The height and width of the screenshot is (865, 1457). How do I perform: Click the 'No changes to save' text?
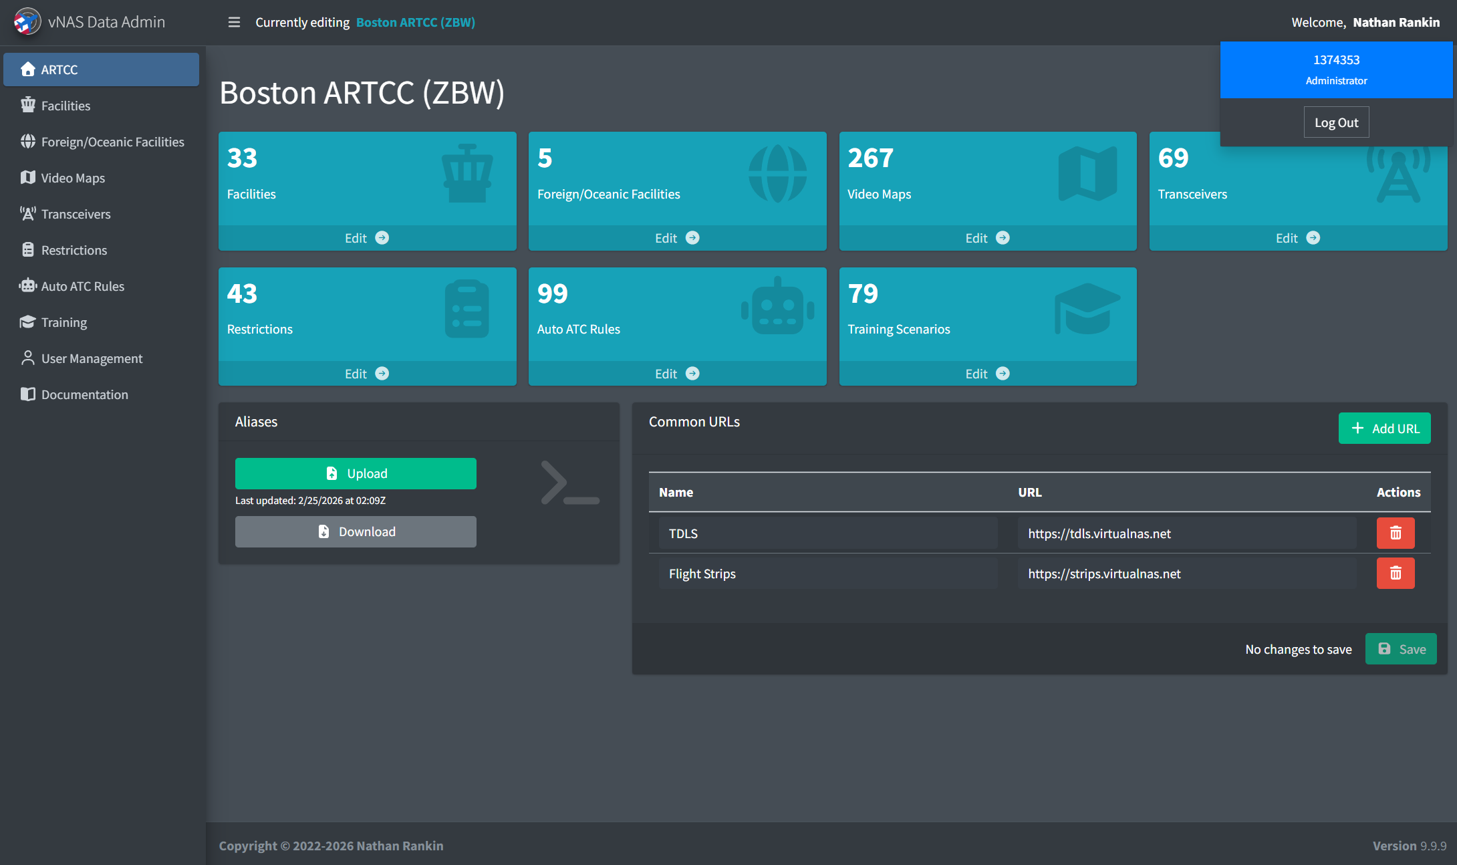click(1299, 649)
